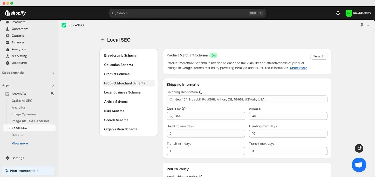The height and width of the screenshot is (177, 375).
Task: Open the Currency USD selector
Action: click(x=206, y=116)
